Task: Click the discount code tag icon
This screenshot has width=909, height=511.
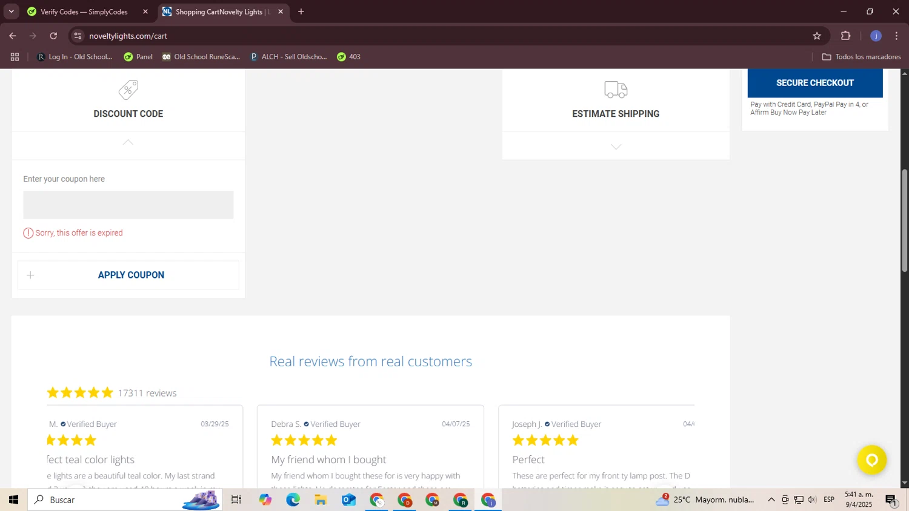Action: (128, 90)
